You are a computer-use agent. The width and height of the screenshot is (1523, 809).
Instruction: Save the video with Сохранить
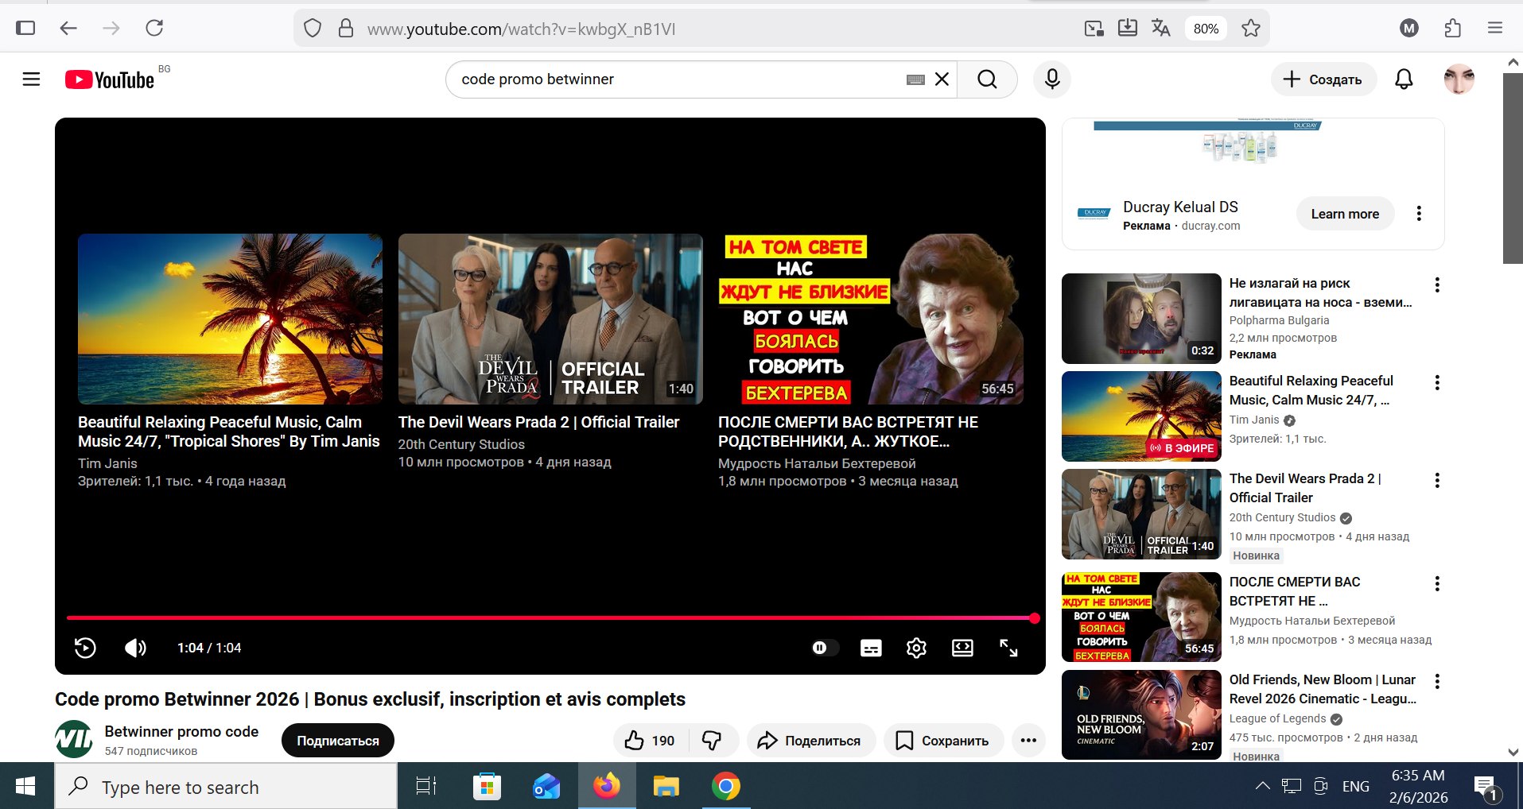943,741
